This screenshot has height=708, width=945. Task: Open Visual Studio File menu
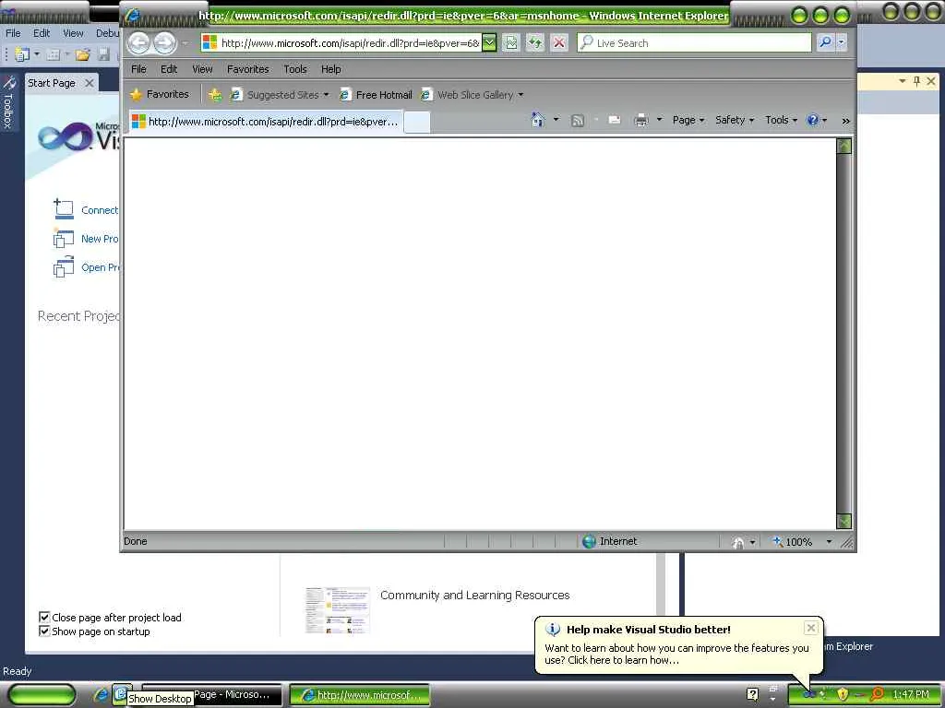(13, 33)
